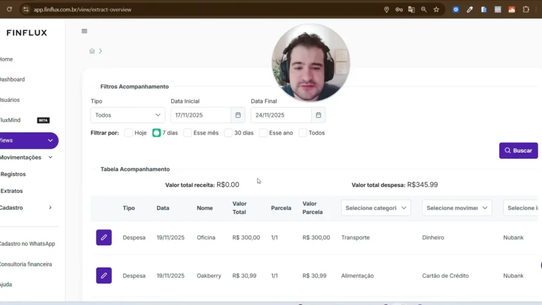Click the hamburger menu icon at top
Viewport: 542px width, 305px height.
pyautogui.click(x=84, y=31)
